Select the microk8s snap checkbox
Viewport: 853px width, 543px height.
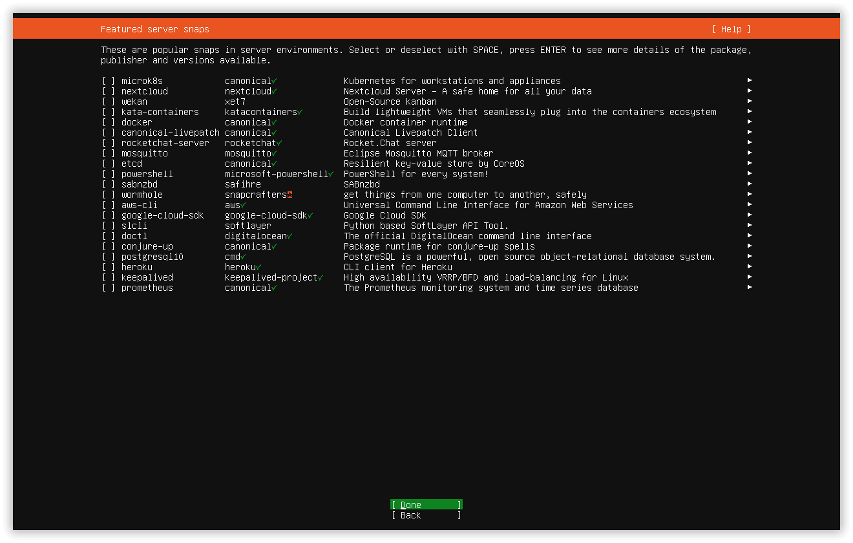point(109,81)
